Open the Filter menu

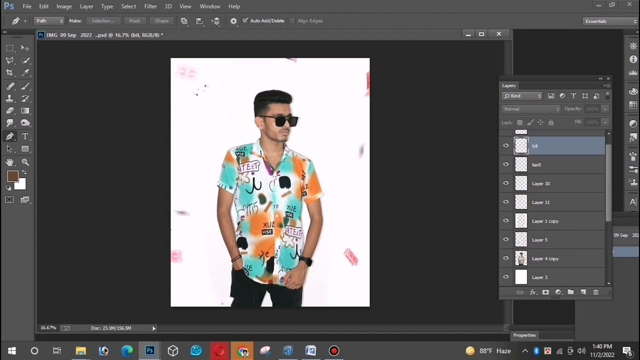click(150, 6)
